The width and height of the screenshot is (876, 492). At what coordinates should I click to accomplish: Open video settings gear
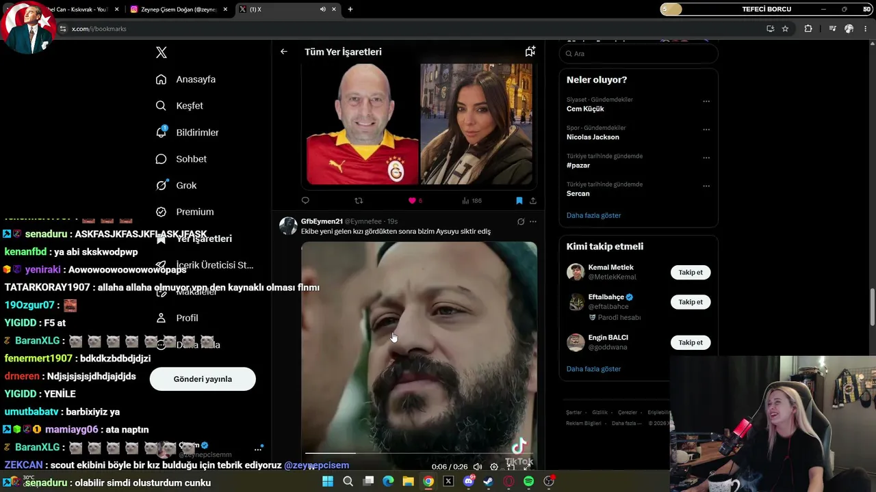point(494,467)
